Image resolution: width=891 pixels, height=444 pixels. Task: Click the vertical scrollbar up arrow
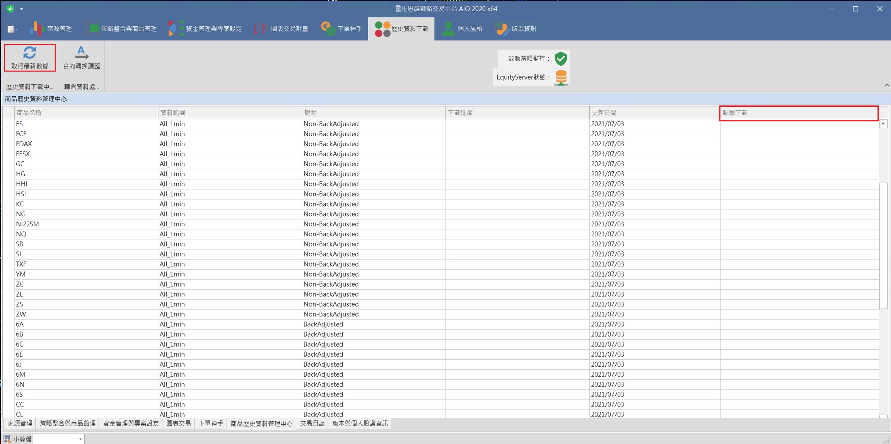pos(883,124)
